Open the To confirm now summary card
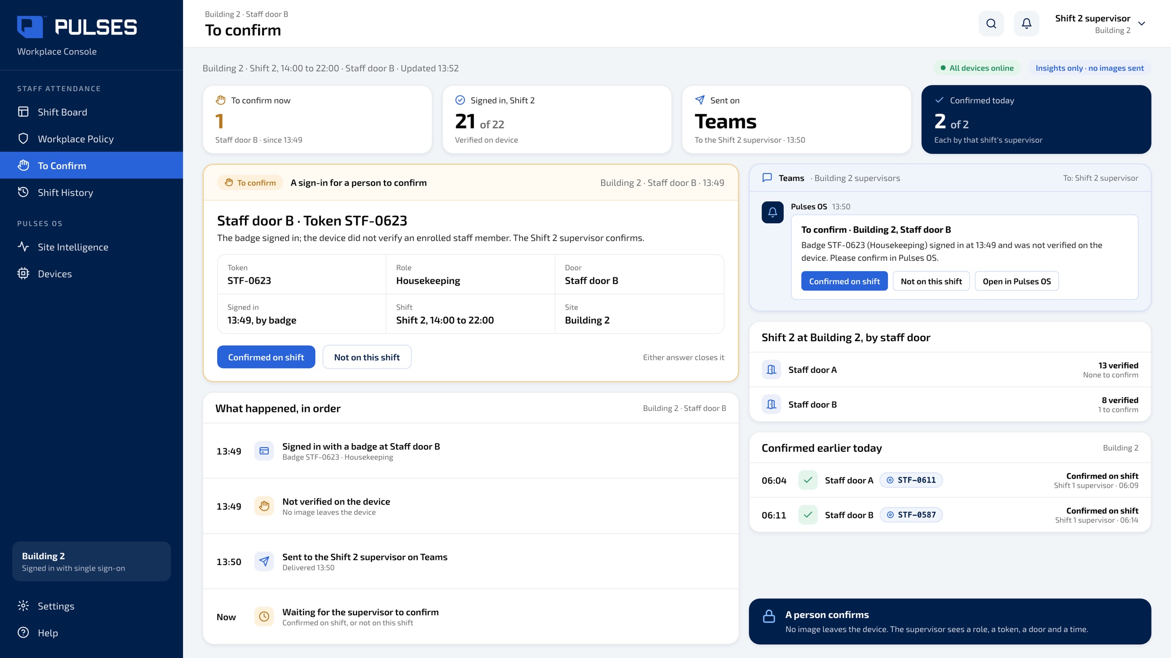 (317, 119)
